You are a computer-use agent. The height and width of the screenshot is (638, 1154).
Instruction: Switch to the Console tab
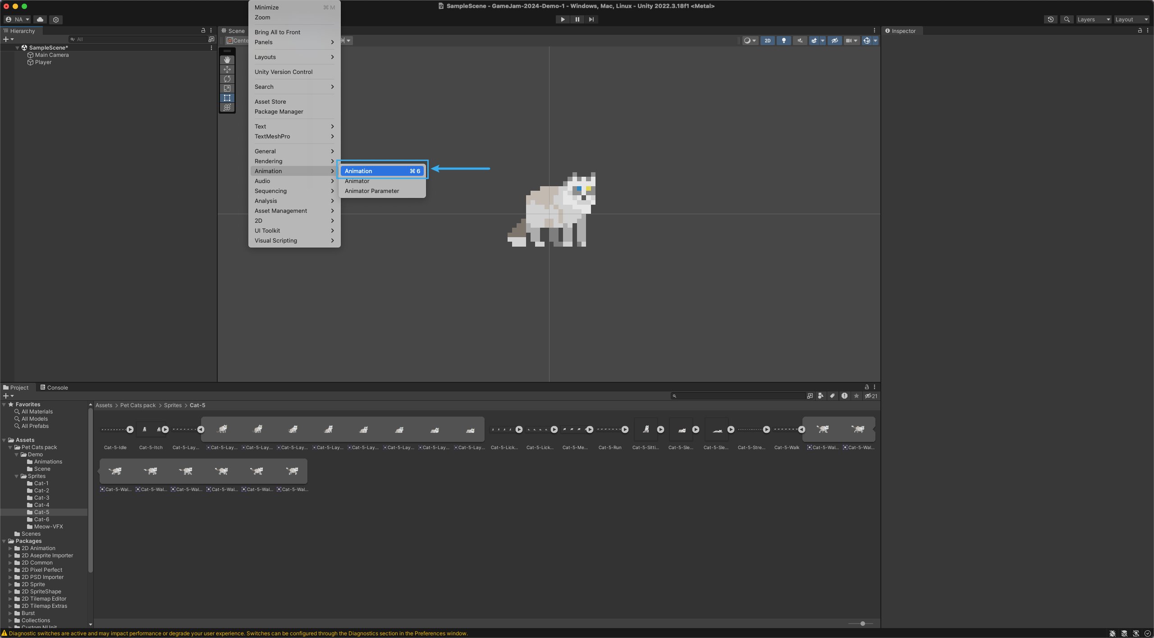tap(54, 387)
